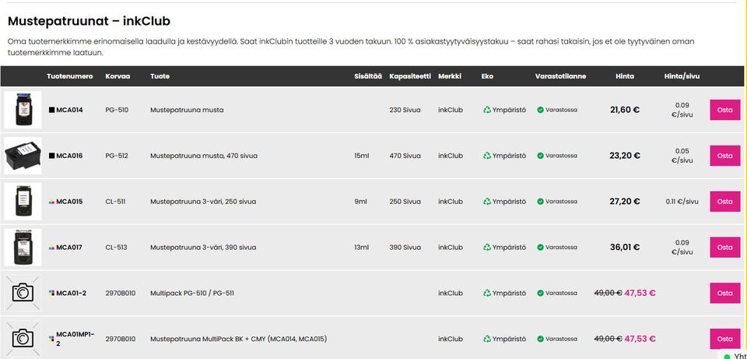Click the green in-stock checkmark for MCA015

[x=540, y=201]
